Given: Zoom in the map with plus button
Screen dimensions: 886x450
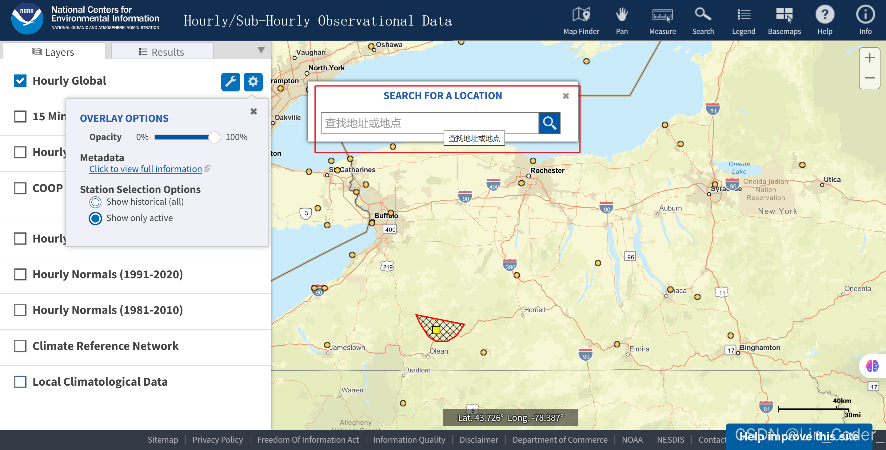Looking at the screenshot, I should (869, 58).
